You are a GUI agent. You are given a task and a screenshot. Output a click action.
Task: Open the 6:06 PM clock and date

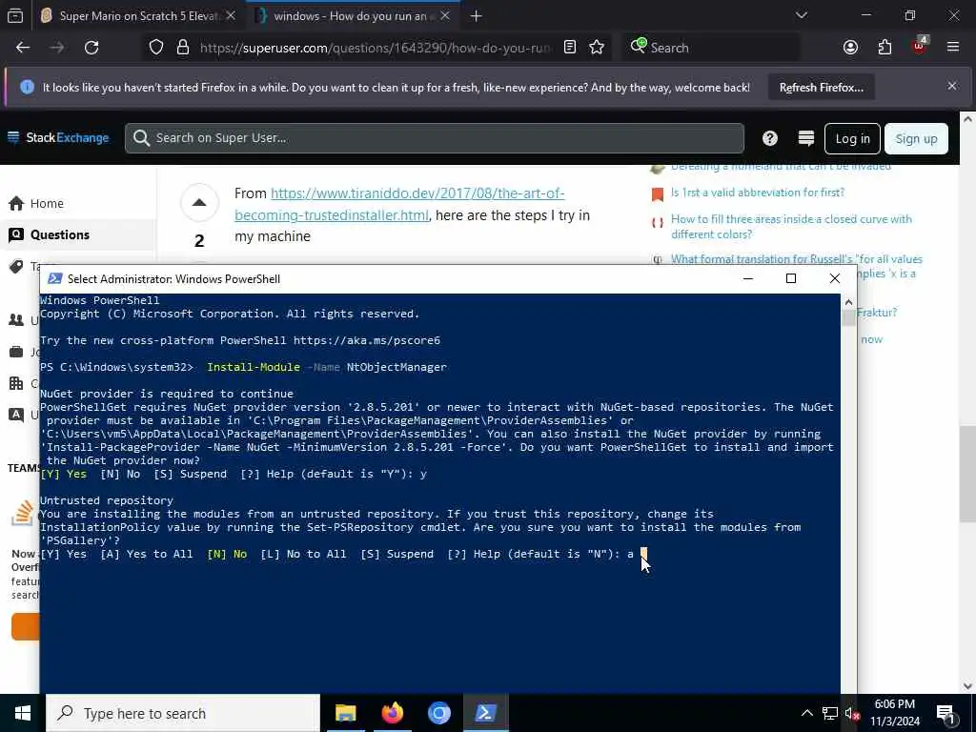tap(894, 713)
